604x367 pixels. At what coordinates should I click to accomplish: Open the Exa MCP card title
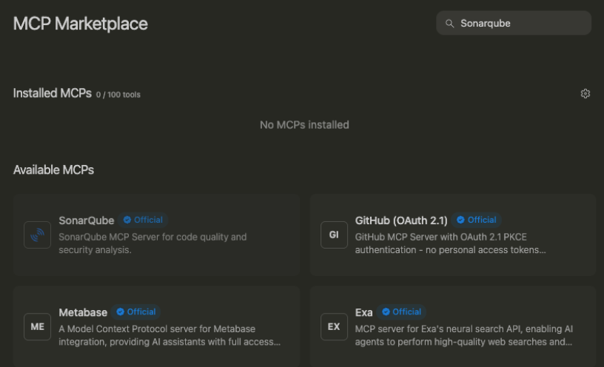(363, 312)
